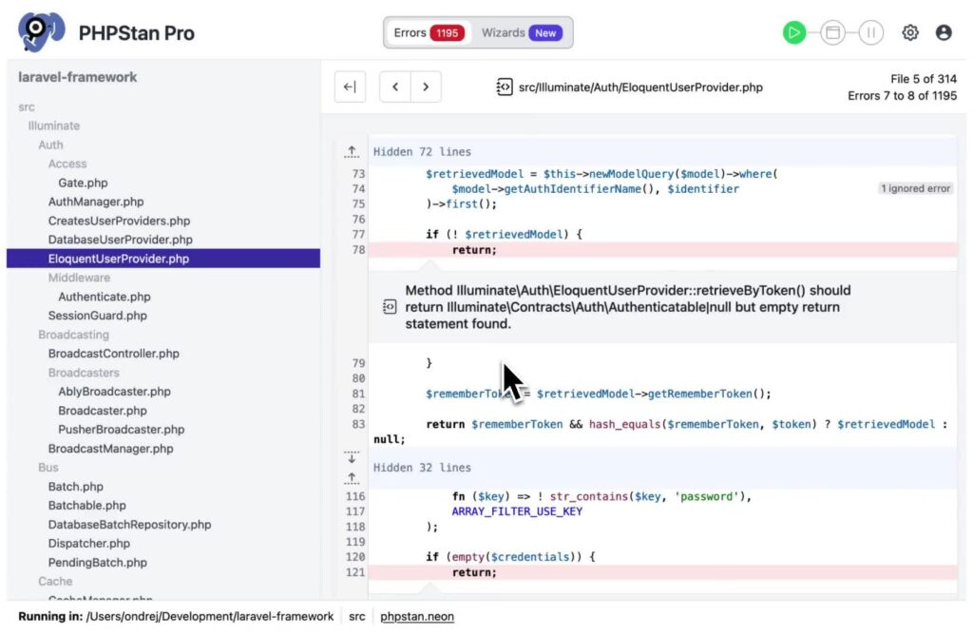Collapse the Bus folder

pyautogui.click(x=48, y=468)
